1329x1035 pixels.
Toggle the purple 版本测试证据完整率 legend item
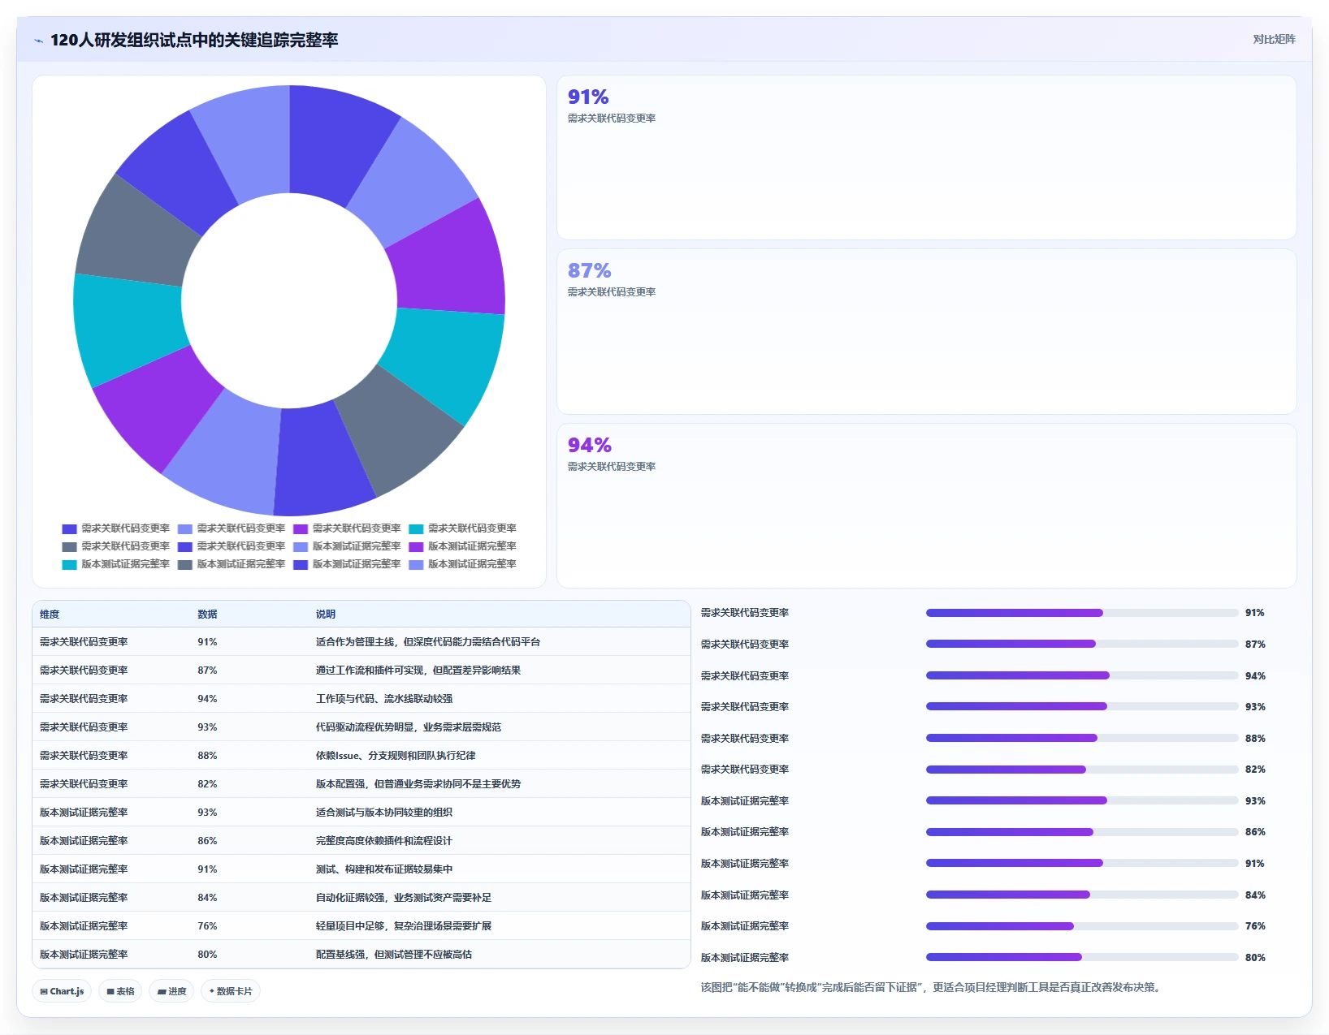point(462,546)
